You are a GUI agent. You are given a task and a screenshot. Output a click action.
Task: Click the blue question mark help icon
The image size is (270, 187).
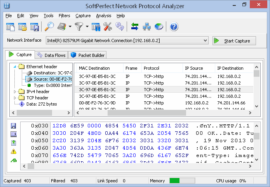point(174,27)
